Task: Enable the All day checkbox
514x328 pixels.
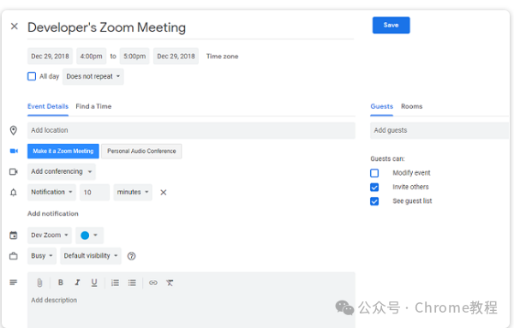Action: (x=32, y=76)
